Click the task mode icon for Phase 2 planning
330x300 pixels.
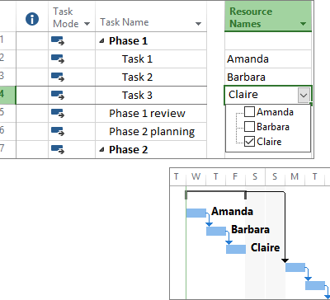[58, 132]
